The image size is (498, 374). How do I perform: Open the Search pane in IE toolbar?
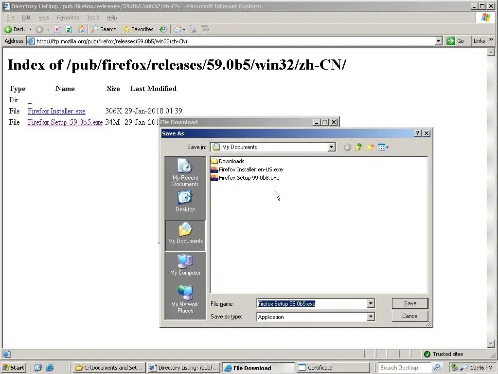pos(104,29)
